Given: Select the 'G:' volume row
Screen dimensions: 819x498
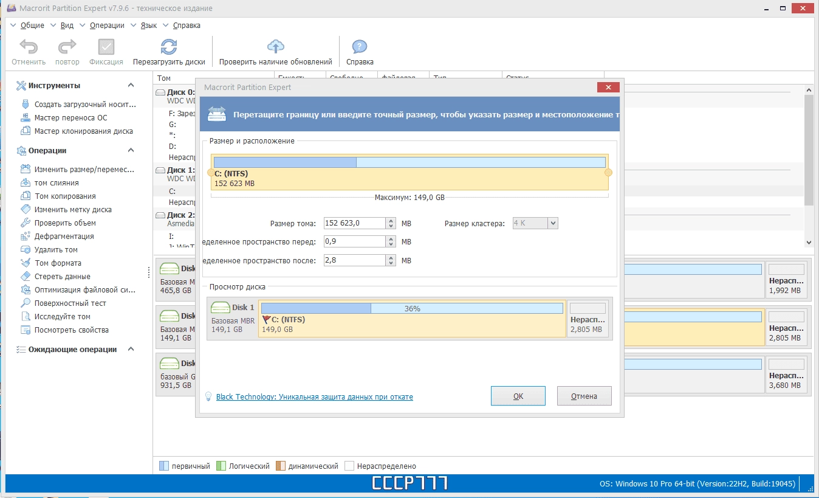Looking at the screenshot, I should click(x=173, y=124).
